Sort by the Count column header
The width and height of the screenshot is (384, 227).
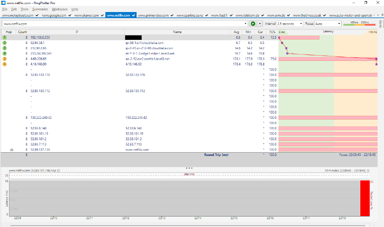[23, 32]
